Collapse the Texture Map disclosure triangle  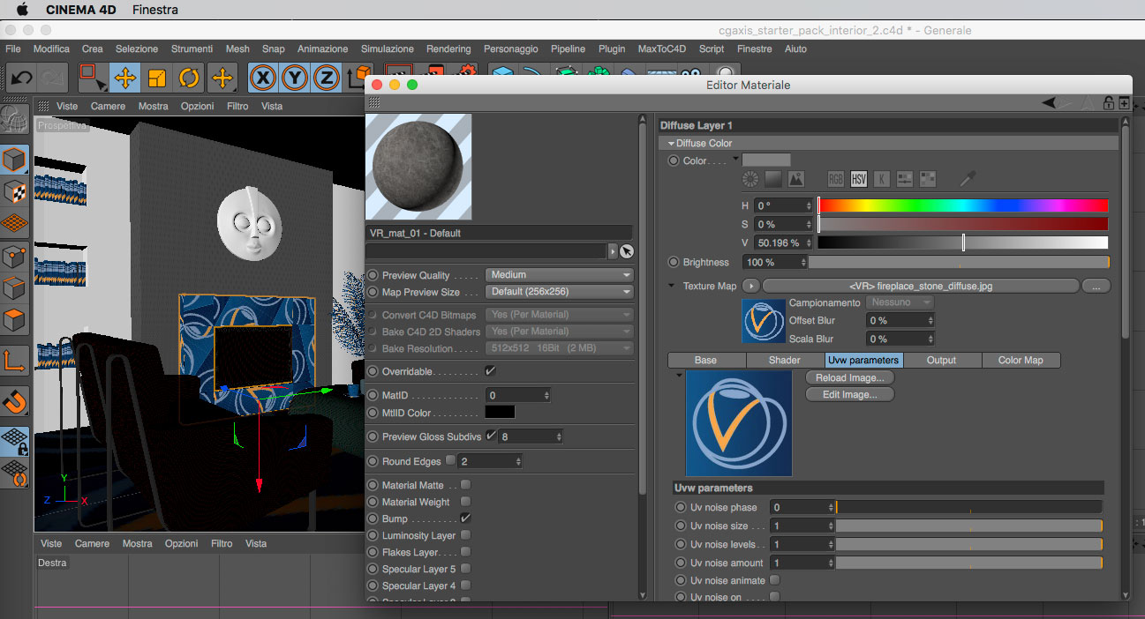point(672,286)
